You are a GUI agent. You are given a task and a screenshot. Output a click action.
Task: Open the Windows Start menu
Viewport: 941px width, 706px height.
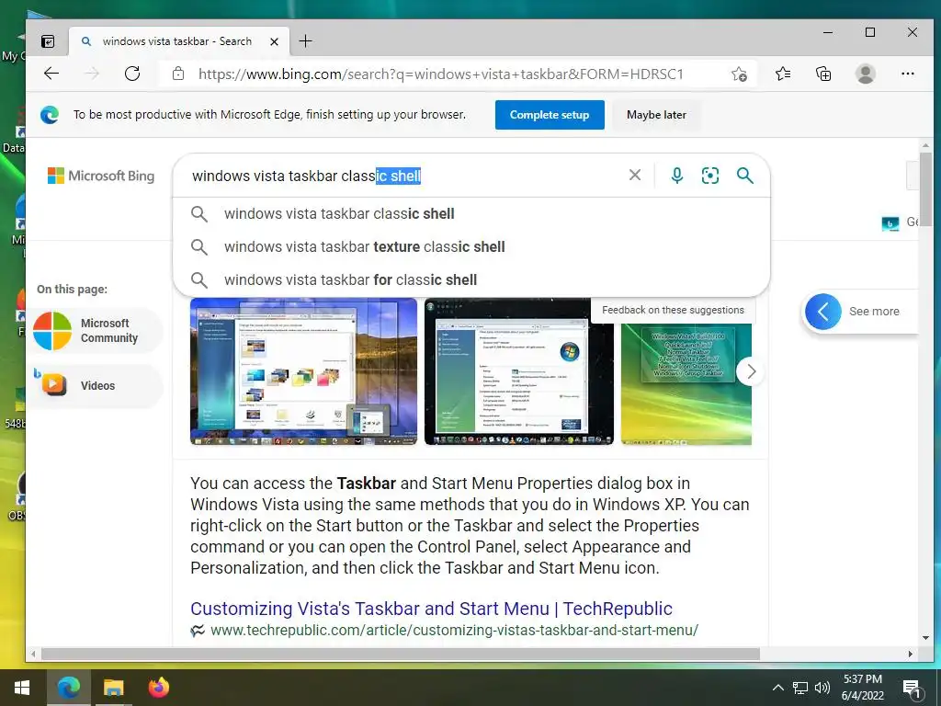point(22,688)
